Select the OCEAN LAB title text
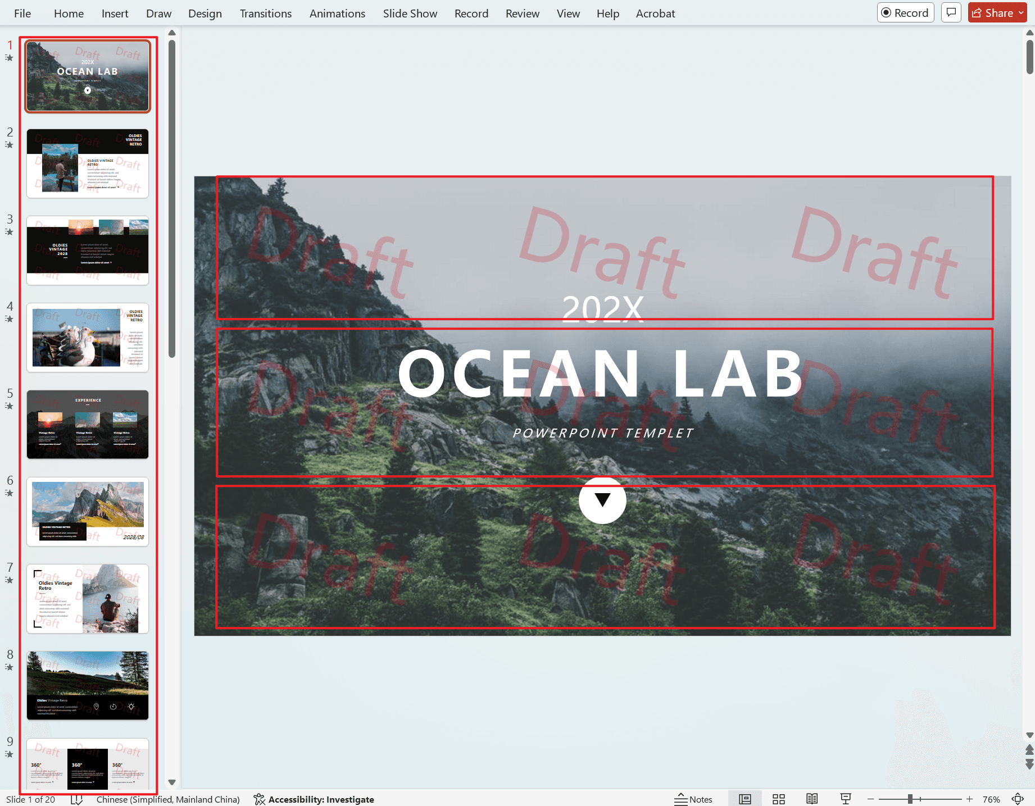The image size is (1035, 806). (602, 374)
